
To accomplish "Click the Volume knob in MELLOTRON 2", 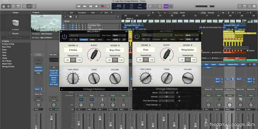I will [x=188, y=78].
